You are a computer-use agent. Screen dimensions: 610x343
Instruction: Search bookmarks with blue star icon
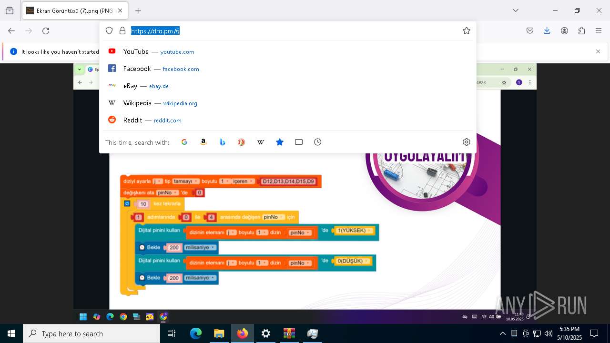click(280, 142)
